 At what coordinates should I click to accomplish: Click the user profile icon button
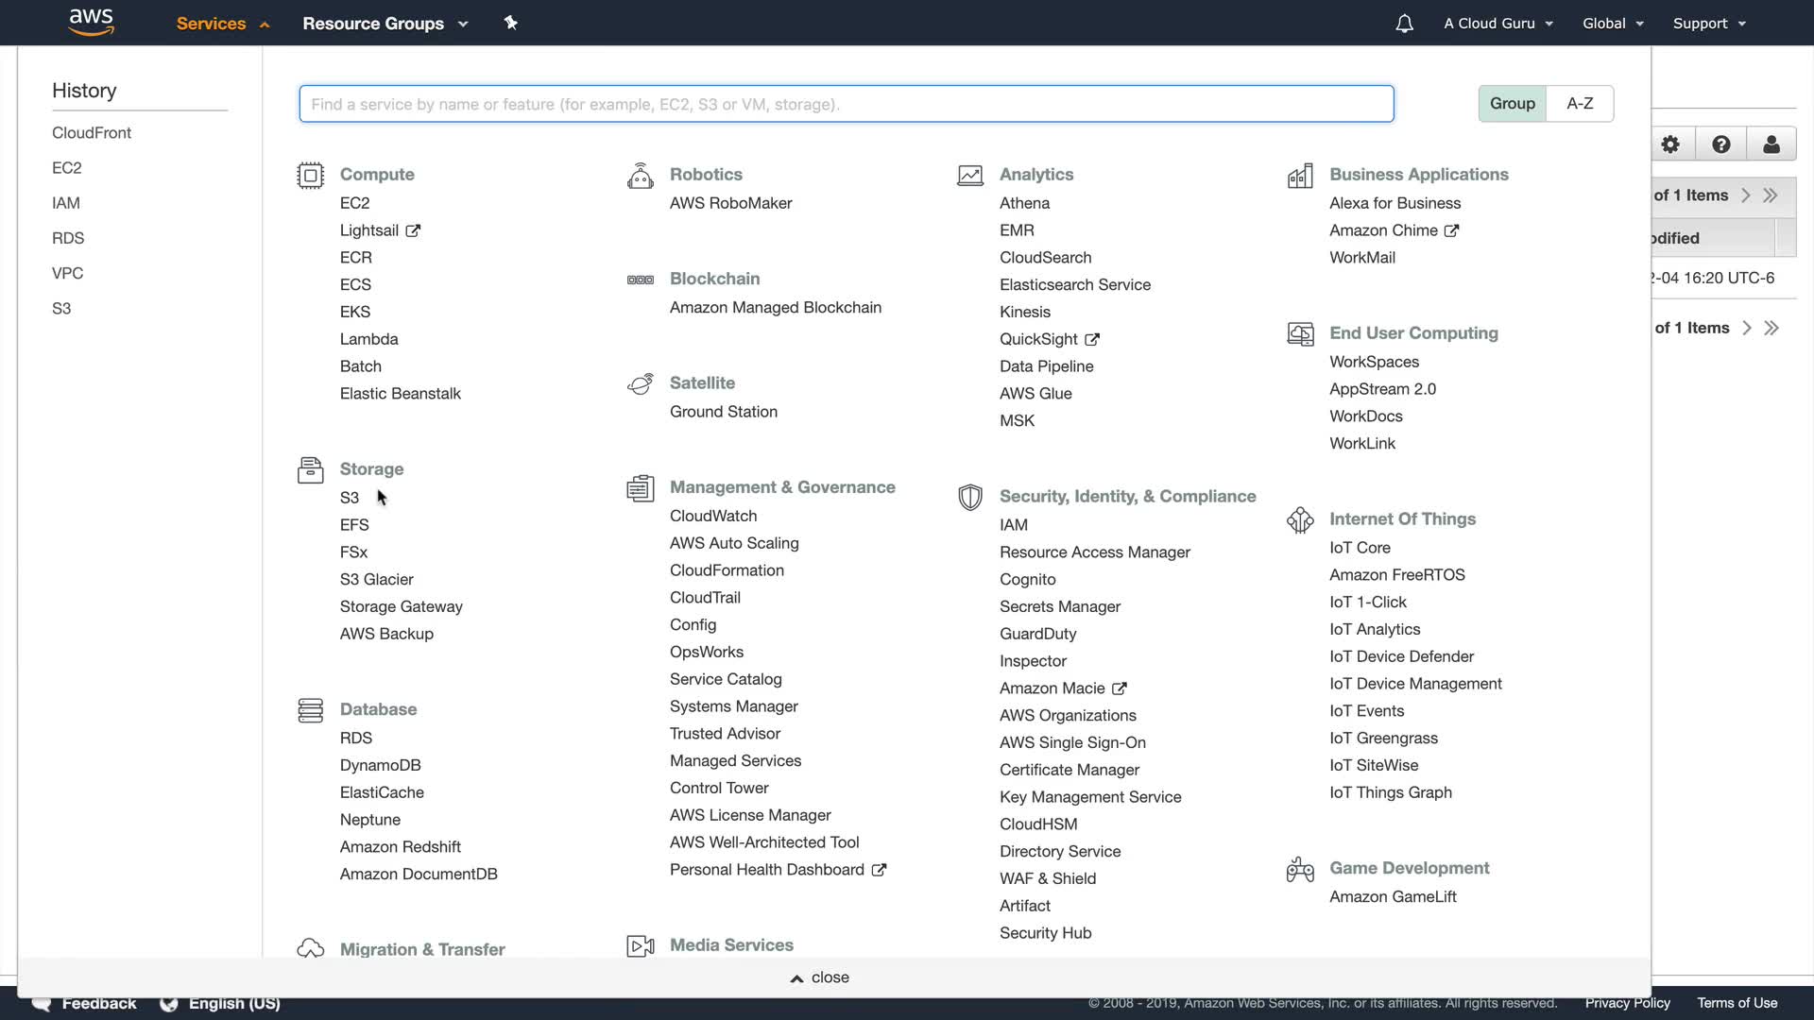click(x=1771, y=144)
